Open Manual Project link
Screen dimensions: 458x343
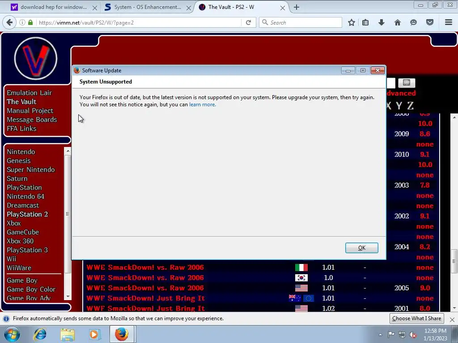[30, 111]
